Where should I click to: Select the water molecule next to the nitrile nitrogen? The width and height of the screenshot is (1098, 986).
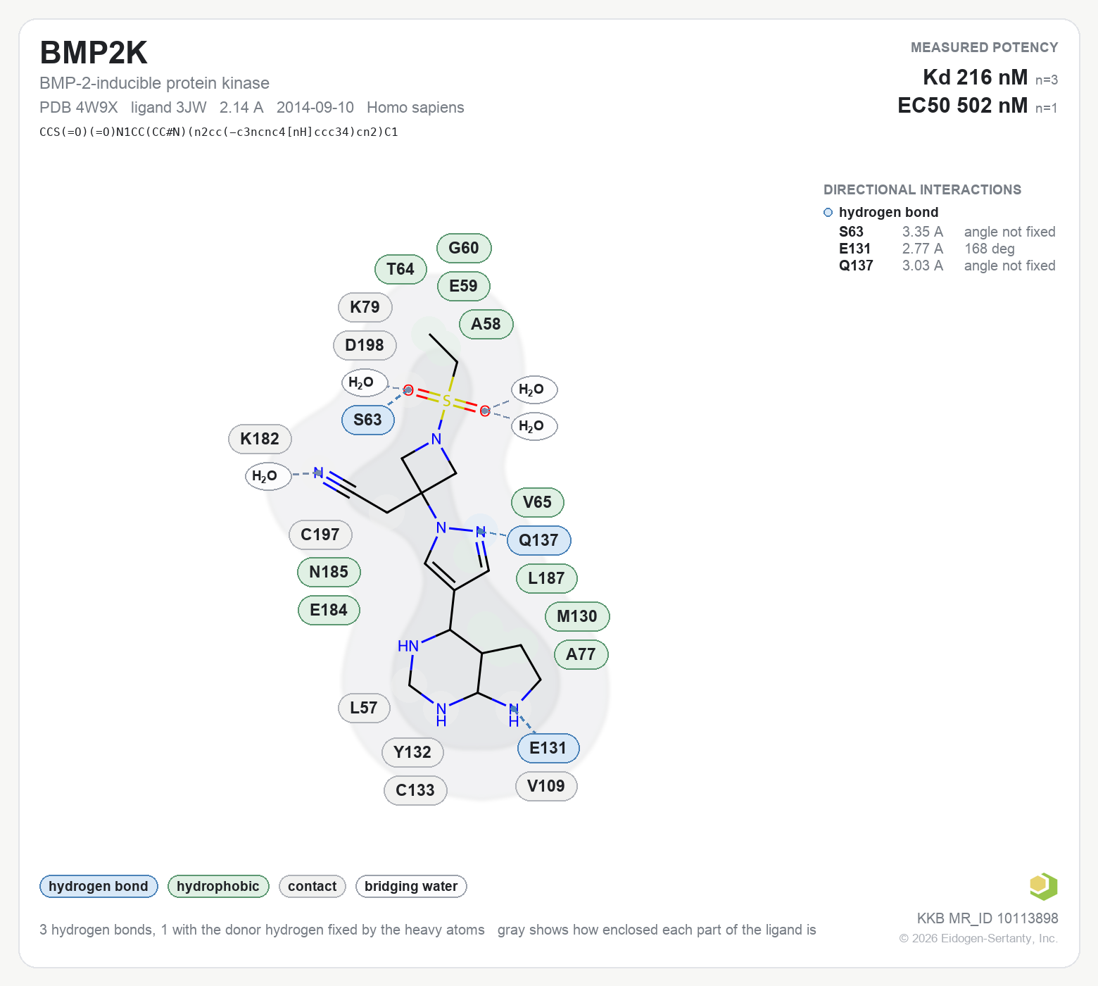[x=267, y=476]
